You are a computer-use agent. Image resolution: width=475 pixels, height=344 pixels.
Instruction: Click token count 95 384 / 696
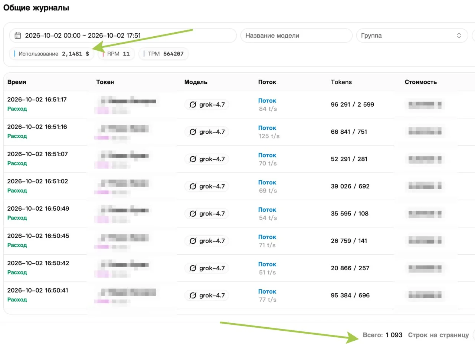point(350,295)
